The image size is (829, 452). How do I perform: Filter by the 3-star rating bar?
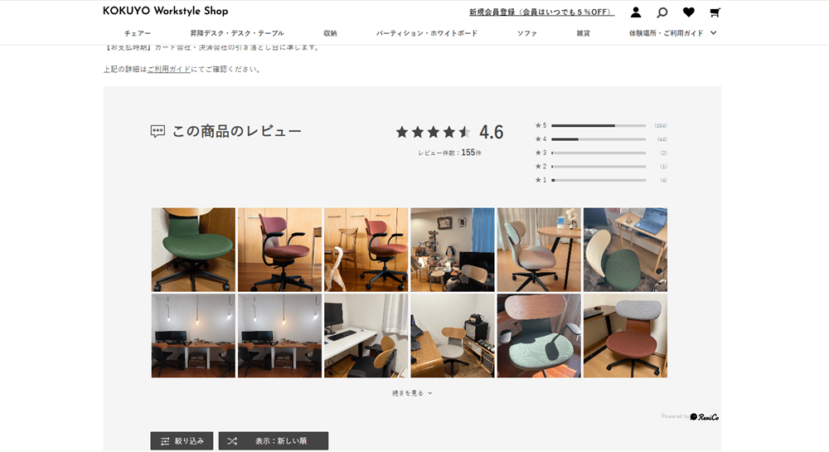[599, 153]
